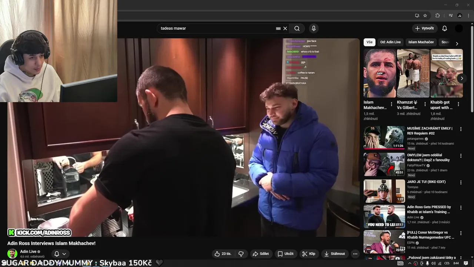Click the install app icon in the address bar
This screenshot has height=267, width=474.
point(417,16)
